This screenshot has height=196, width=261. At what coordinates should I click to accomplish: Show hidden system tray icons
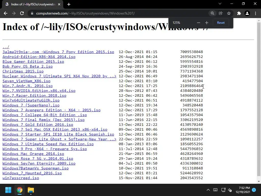[208, 190]
